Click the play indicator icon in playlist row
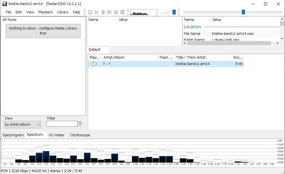This screenshot has height=174, width=285. [x=95, y=64]
